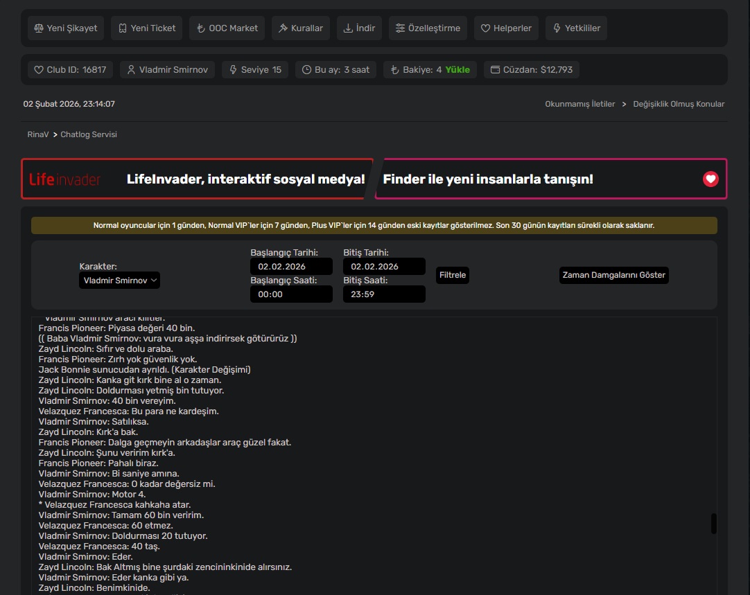Click line 'Zayd Lincoln: Kırk'a bak.'

click(88, 432)
